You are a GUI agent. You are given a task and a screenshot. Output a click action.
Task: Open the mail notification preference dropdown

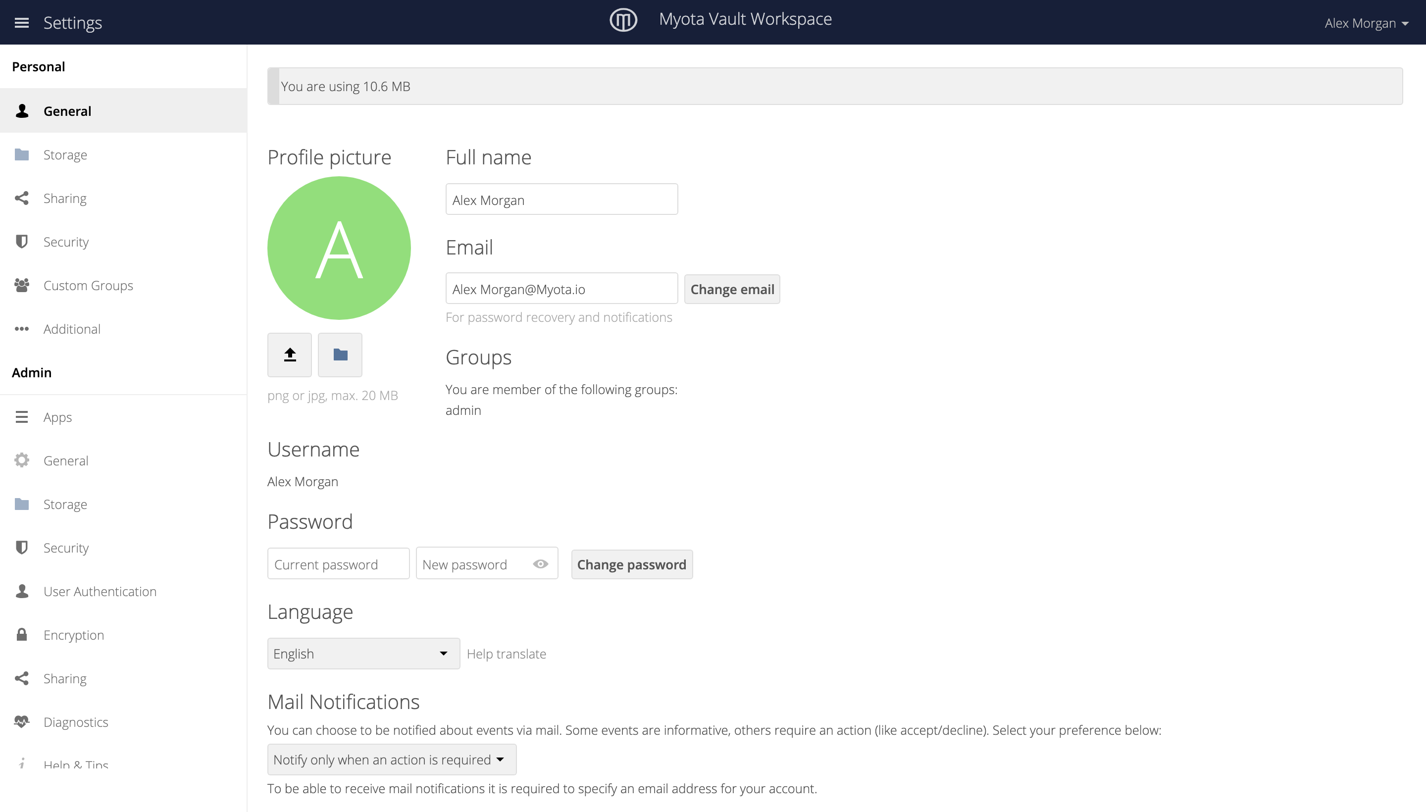tap(392, 759)
